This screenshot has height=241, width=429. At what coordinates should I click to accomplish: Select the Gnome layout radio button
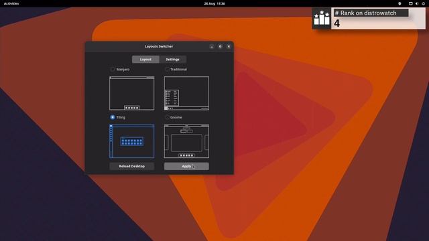167,117
